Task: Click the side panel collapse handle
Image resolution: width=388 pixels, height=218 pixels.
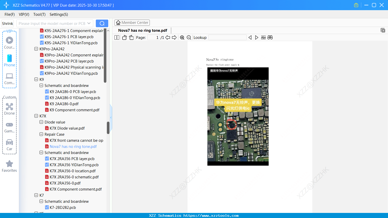Action: coord(111,117)
